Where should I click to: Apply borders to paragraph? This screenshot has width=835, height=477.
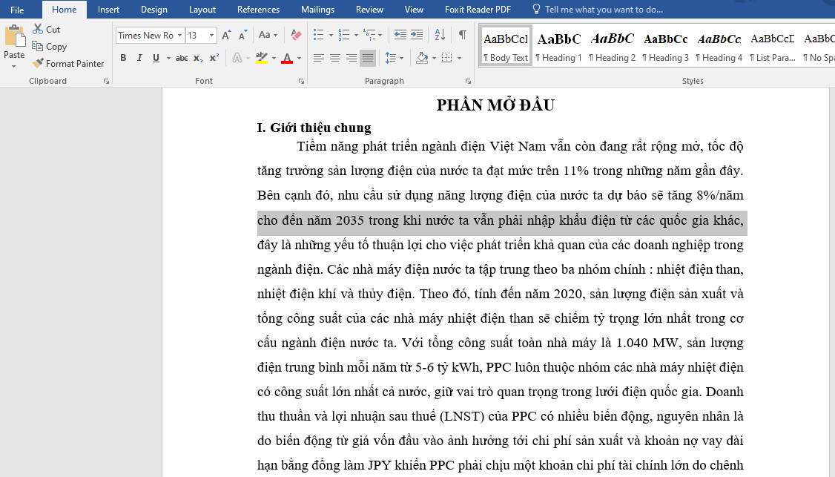(x=446, y=58)
